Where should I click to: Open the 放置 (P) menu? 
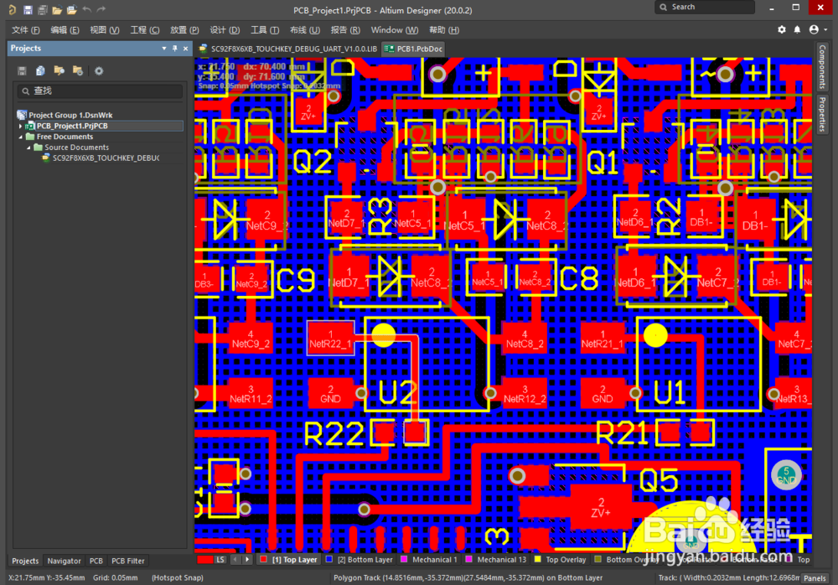click(184, 30)
